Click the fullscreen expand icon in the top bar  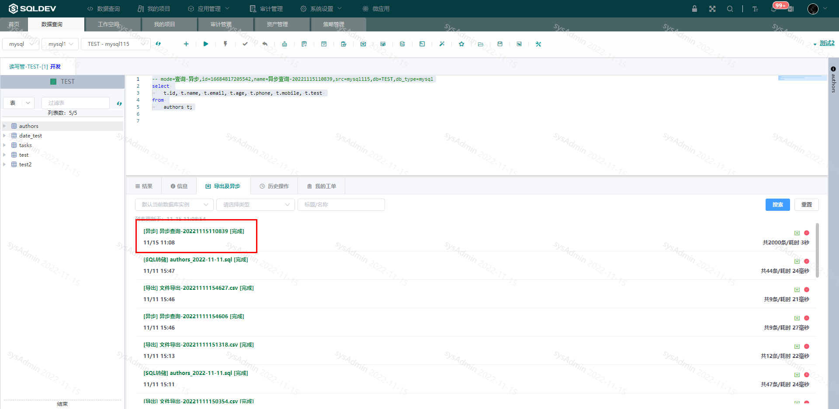coord(712,9)
